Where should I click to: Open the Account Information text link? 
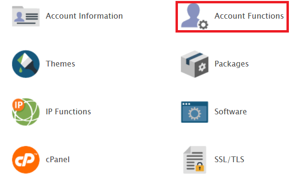[x=84, y=16]
